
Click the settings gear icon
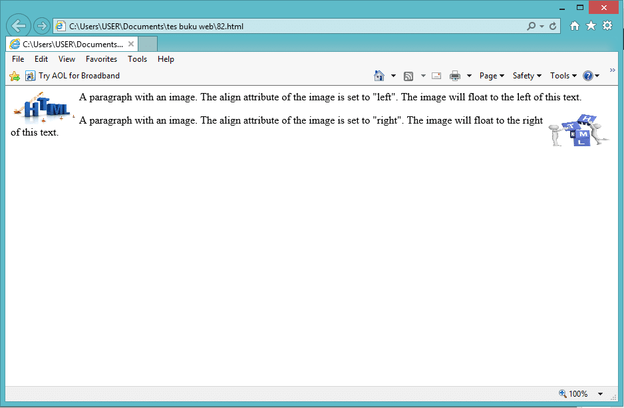pos(607,25)
